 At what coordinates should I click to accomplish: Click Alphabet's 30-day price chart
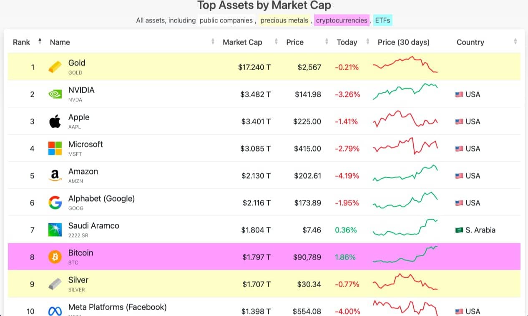pyautogui.click(x=405, y=200)
